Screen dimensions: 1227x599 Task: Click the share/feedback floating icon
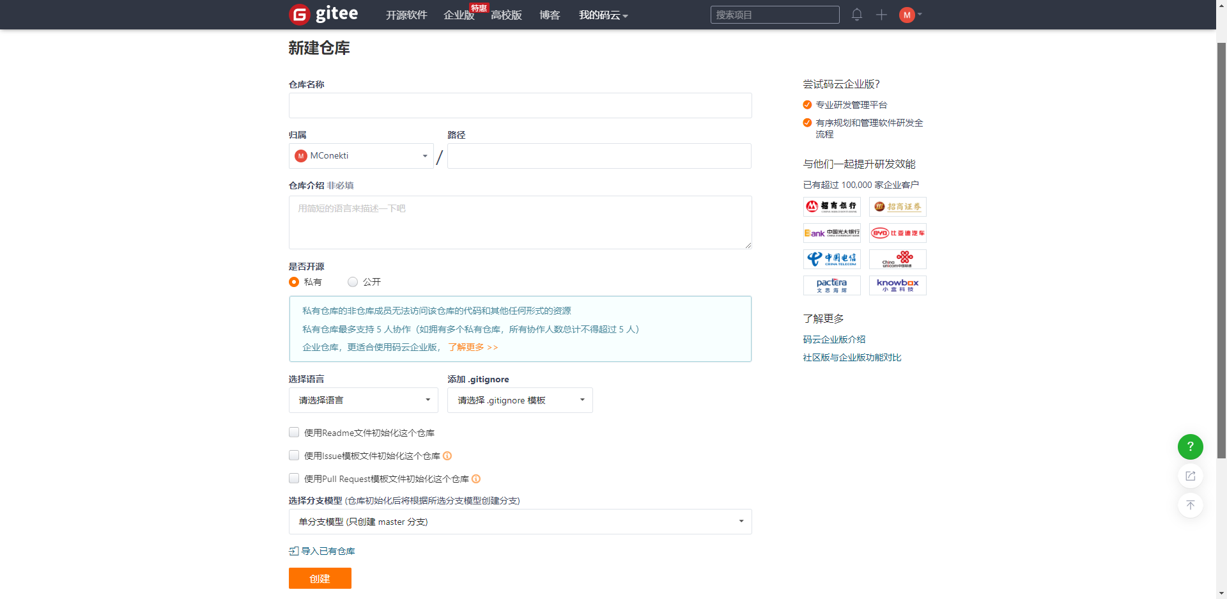[x=1190, y=476]
